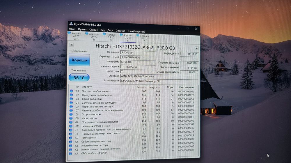Click status icon of attribute C0
This screenshot has height=163, width=291.
coord(71,130)
